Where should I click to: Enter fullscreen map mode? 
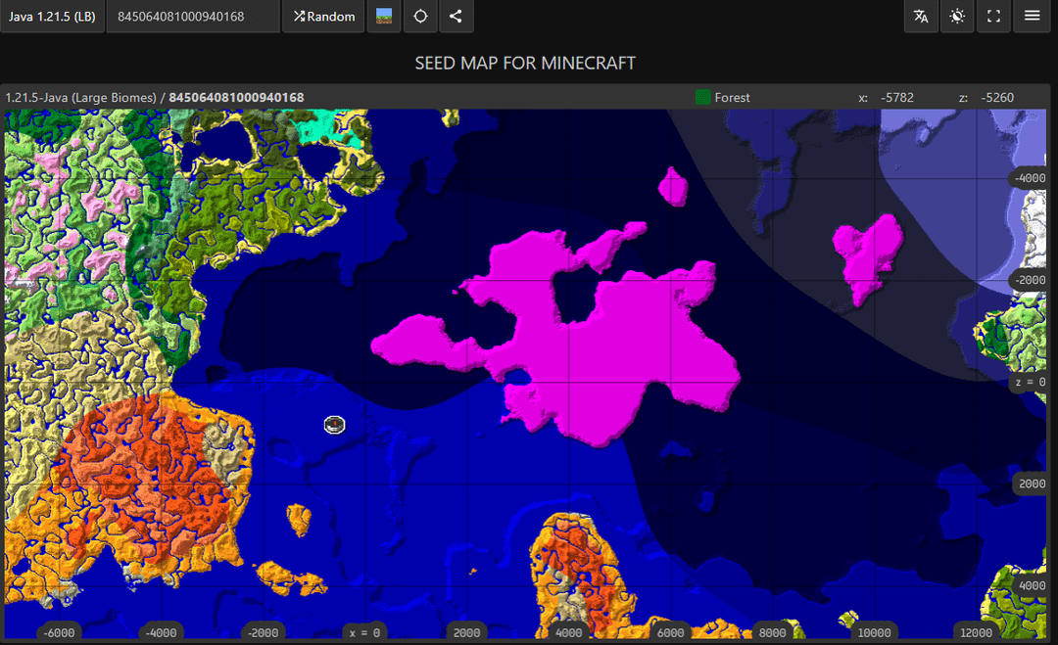994,17
